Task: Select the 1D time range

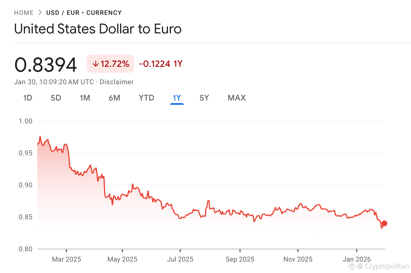Action: (x=28, y=98)
